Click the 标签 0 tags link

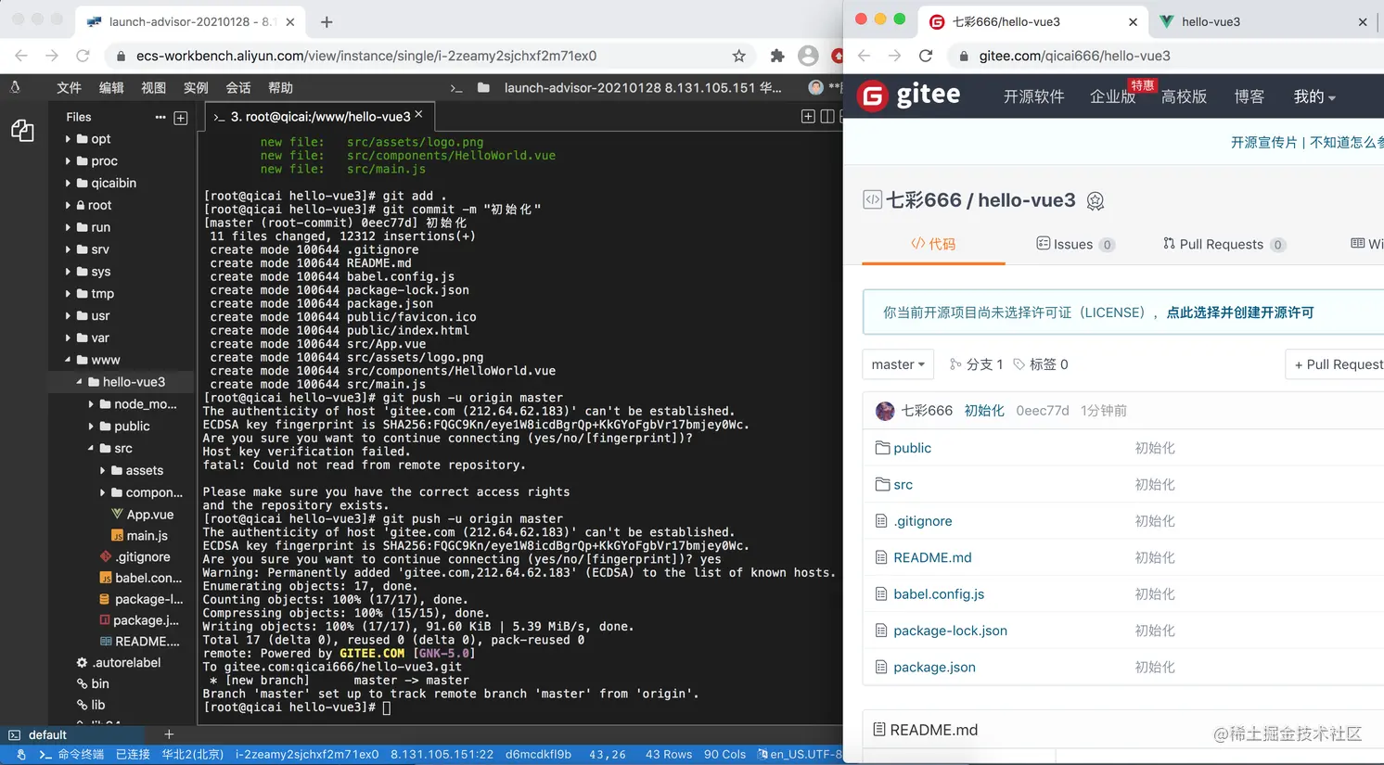pyautogui.click(x=1040, y=364)
